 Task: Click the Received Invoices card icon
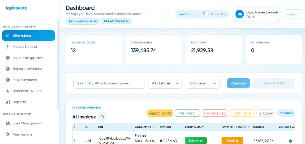(x=8, y=91)
